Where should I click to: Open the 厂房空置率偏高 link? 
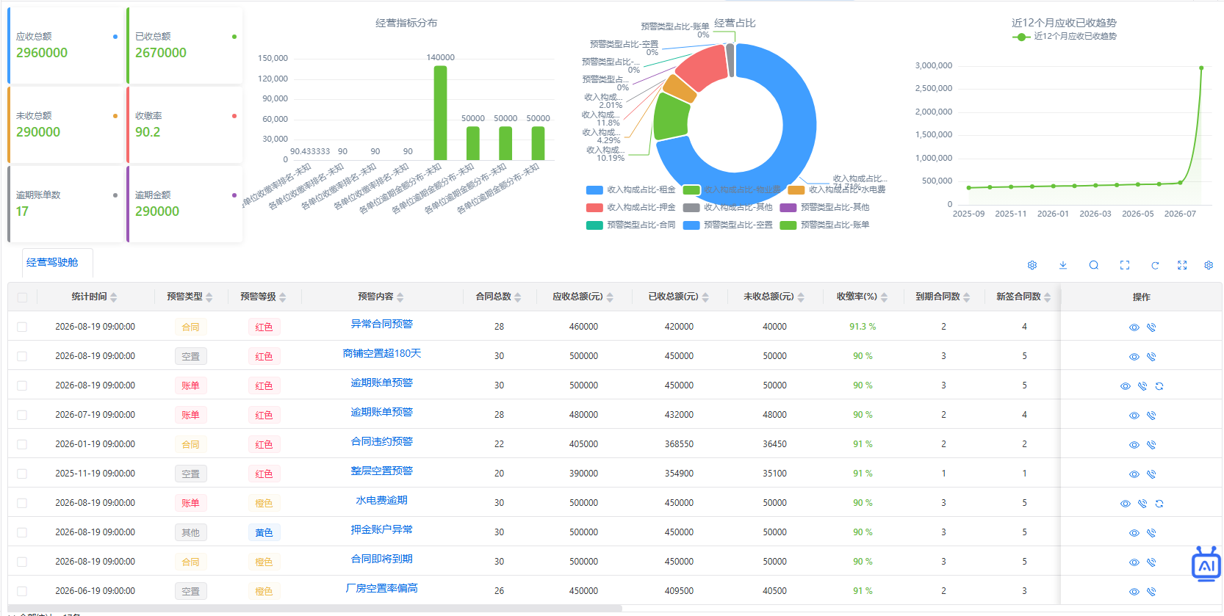(x=381, y=588)
